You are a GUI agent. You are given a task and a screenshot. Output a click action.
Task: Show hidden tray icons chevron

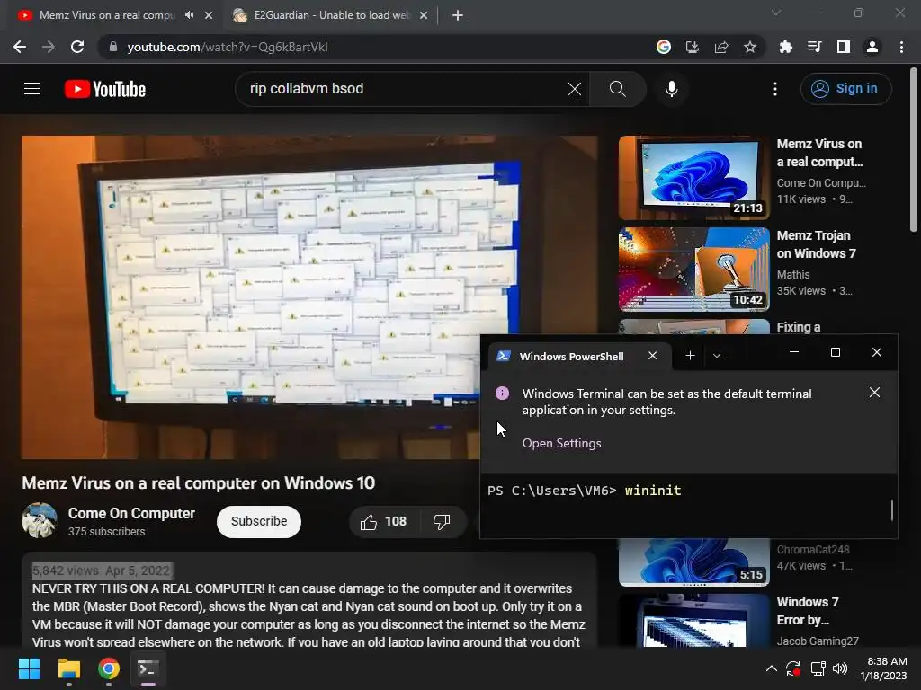coord(771,668)
